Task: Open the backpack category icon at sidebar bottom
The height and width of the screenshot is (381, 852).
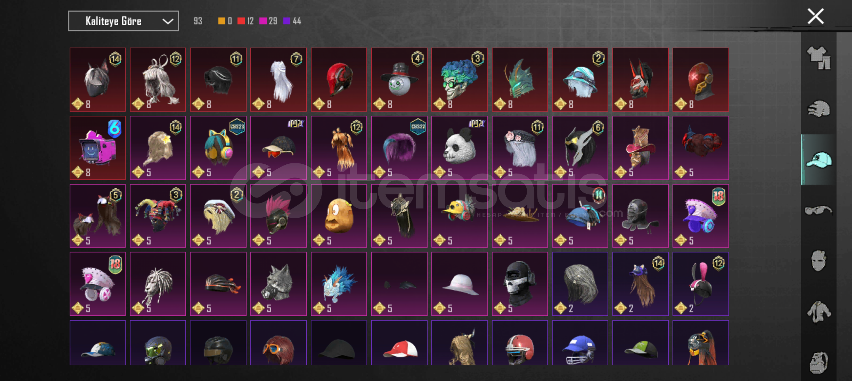Action: 818,362
